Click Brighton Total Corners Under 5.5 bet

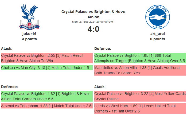coord(46,96)
